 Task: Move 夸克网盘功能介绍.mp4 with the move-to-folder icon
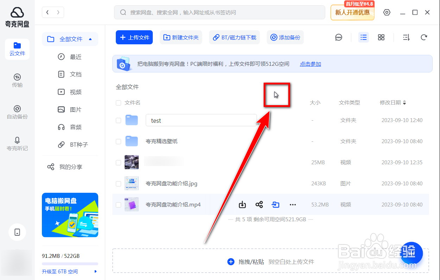tap(276, 204)
